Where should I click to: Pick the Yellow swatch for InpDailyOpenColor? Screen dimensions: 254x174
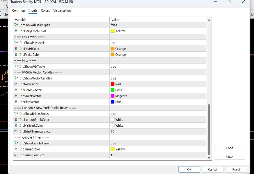(x=112, y=31)
